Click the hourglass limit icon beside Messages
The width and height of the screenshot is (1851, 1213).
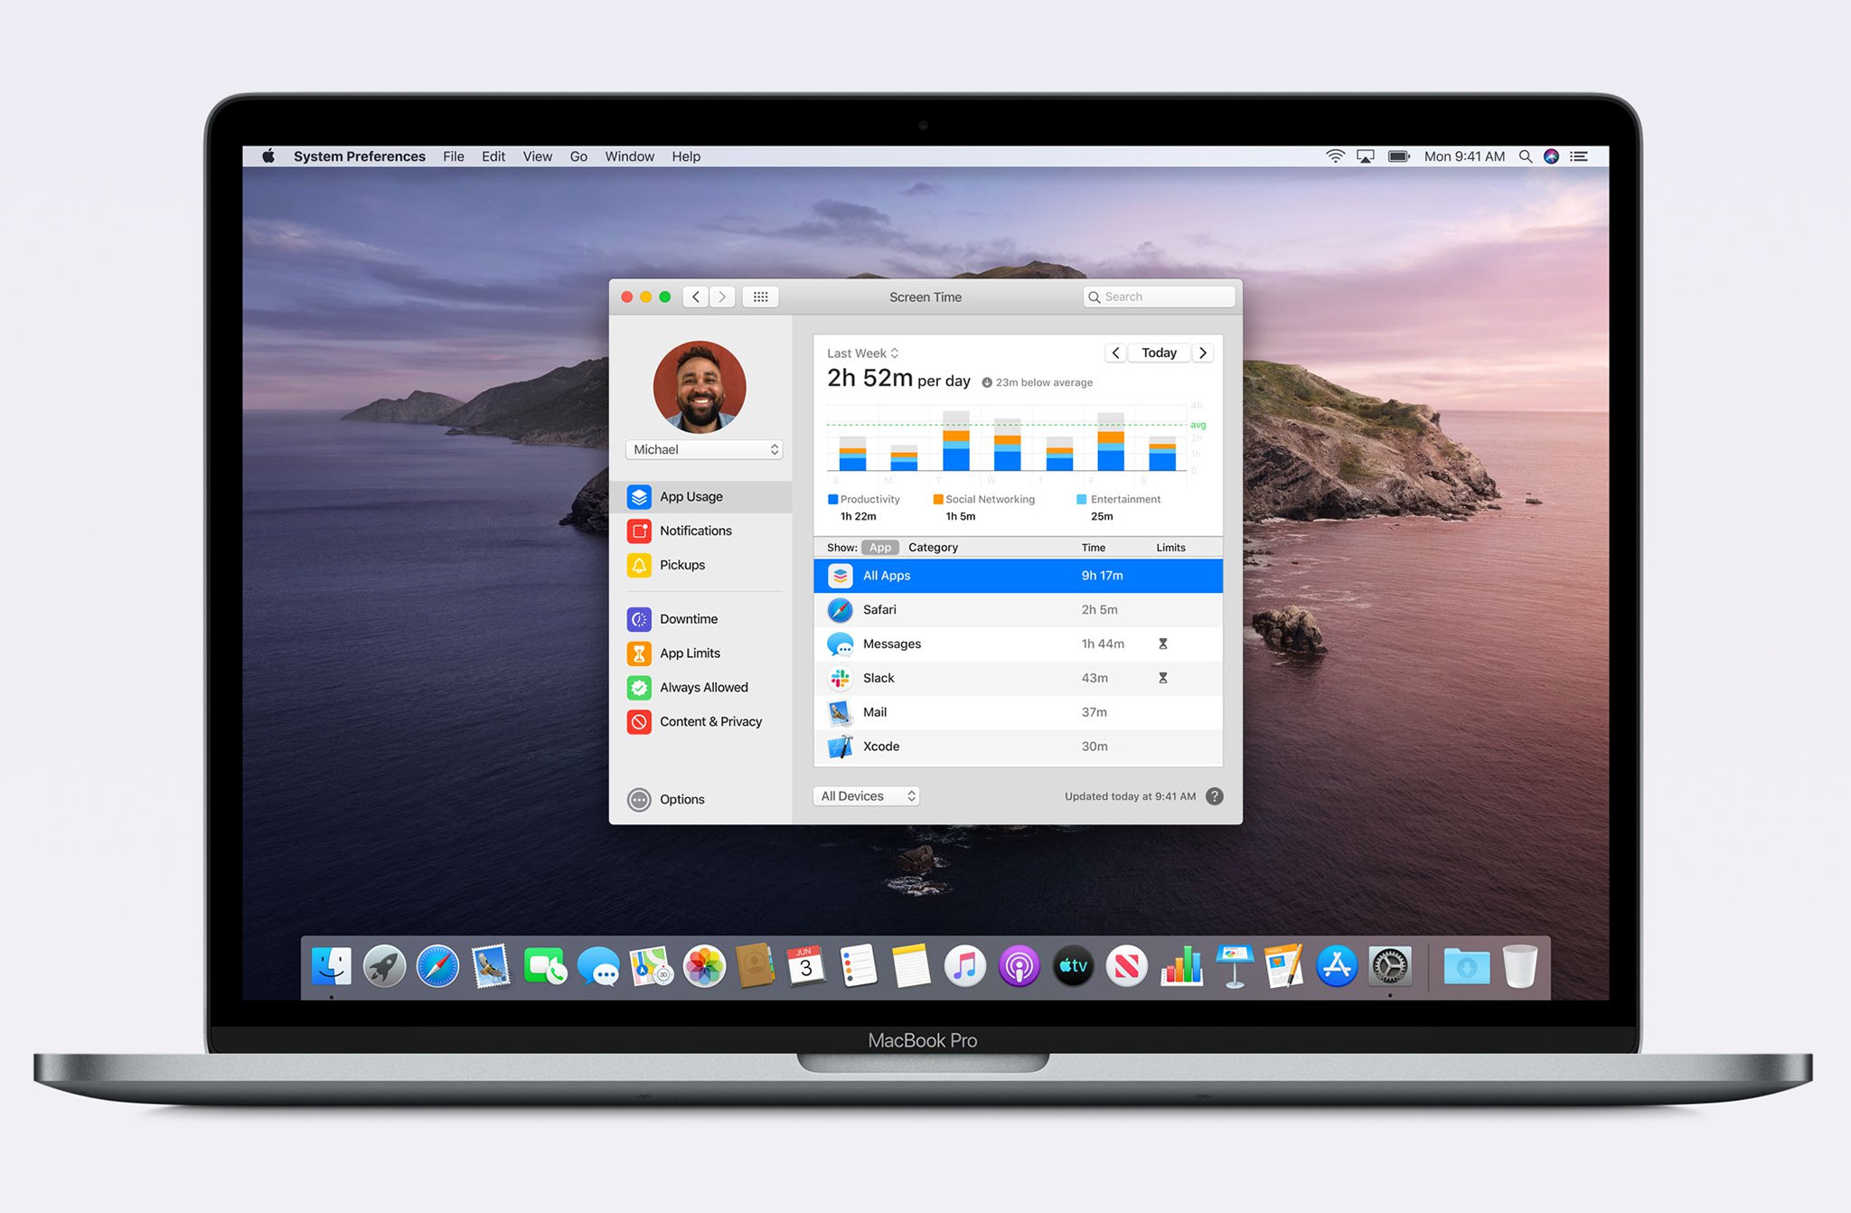tap(1162, 644)
